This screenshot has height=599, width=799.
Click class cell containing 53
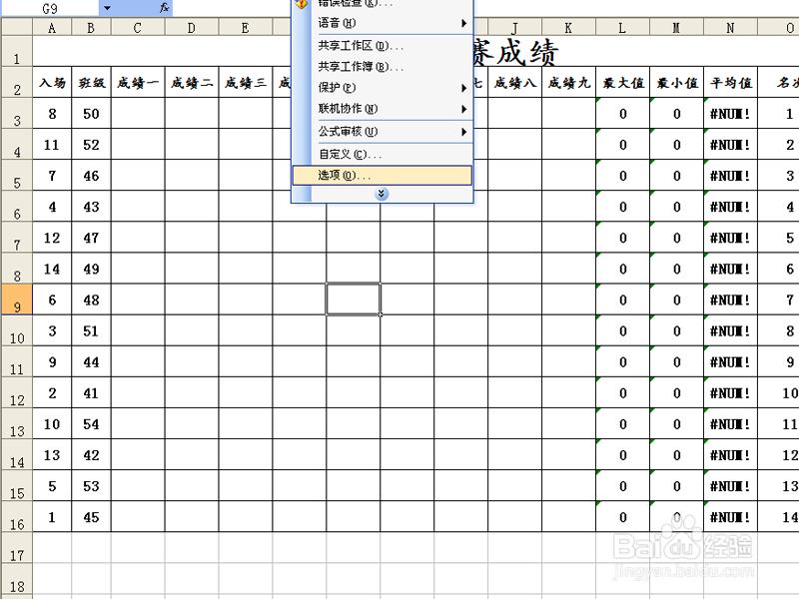pyautogui.click(x=91, y=486)
